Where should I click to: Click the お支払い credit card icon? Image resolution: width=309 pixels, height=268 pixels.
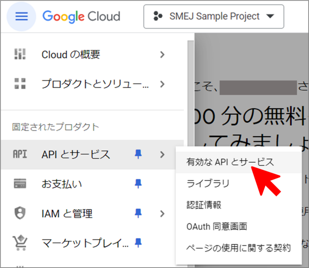pyautogui.click(x=20, y=184)
